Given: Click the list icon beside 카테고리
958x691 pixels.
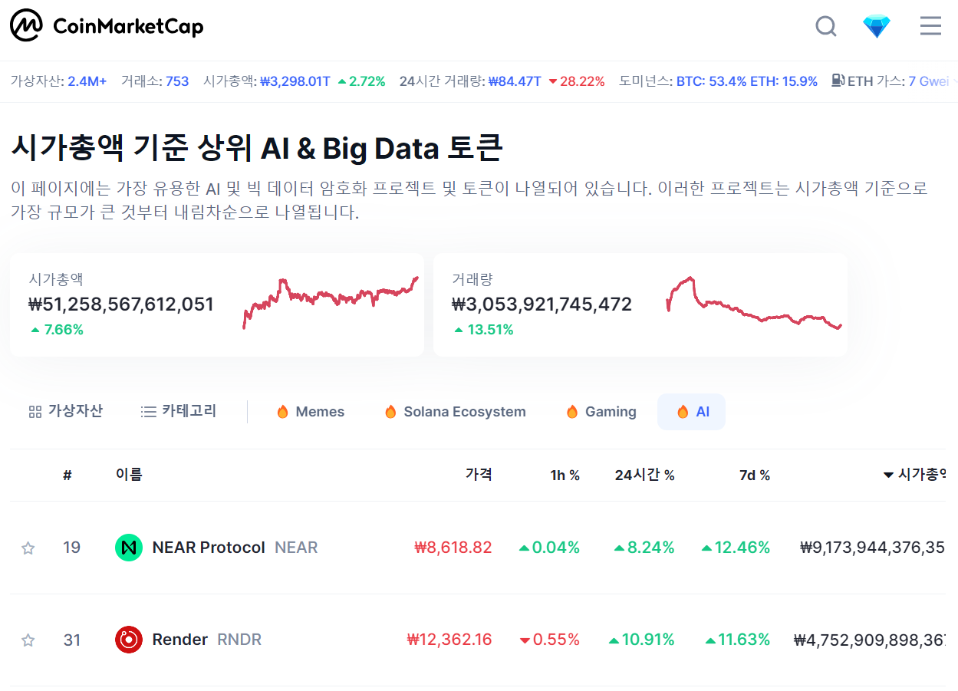Looking at the screenshot, I should [146, 411].
